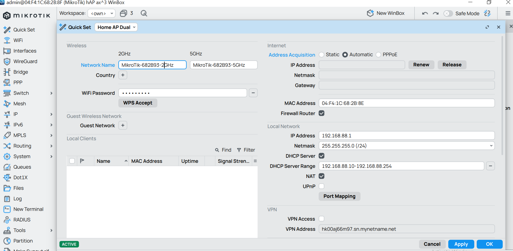This screenshot has width=513, height=251.
Task: Expand the Tools submenu
Action: pyautogui.click(x=51, y=230)
